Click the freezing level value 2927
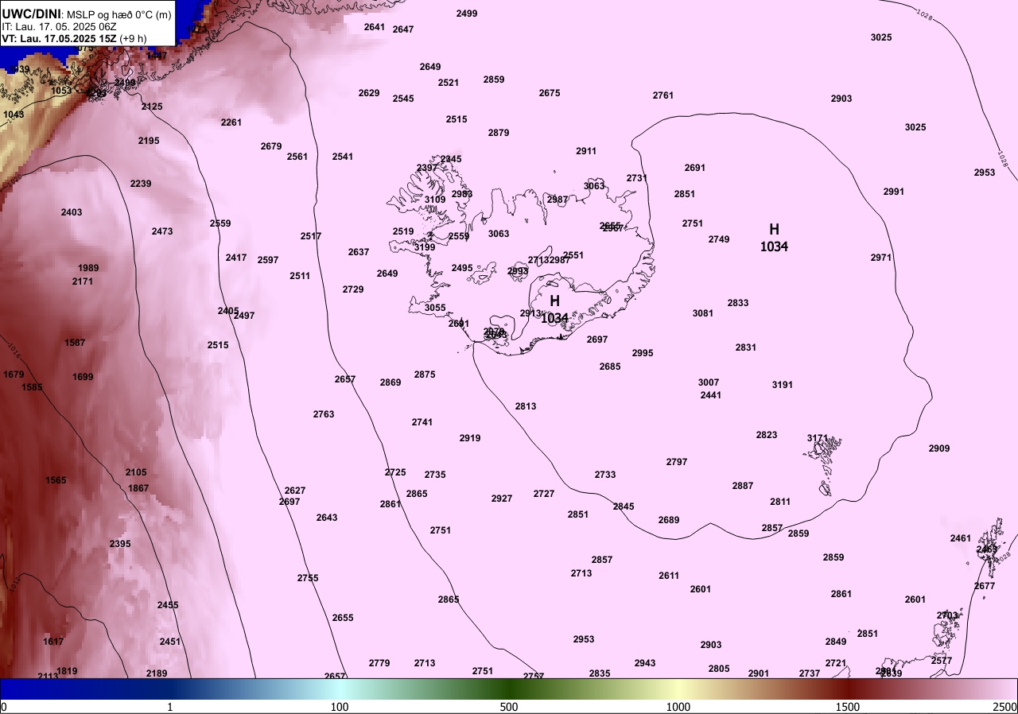This screenshot has height=714, width=1018. (502, 499)
